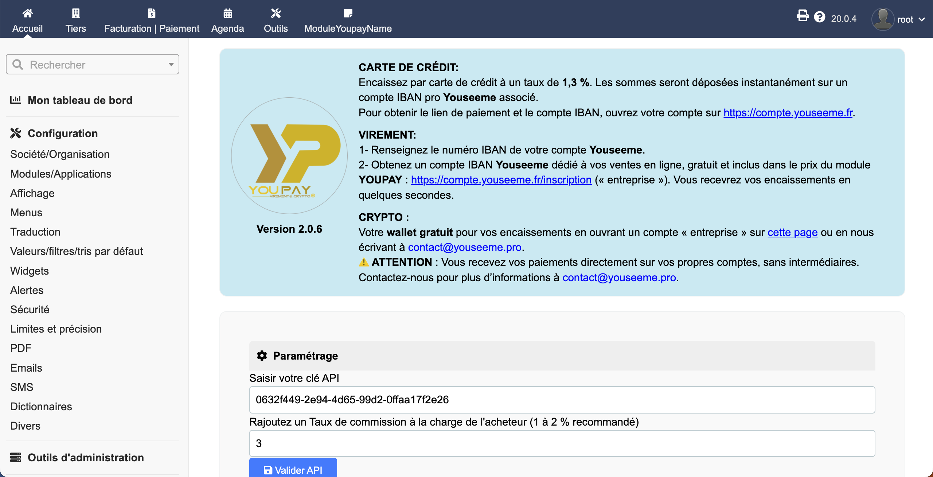The width and height of the screenshot is (933, 477).
Task: Follow the compte.youseeme.fr/inscription link
Action: [501, 180]
